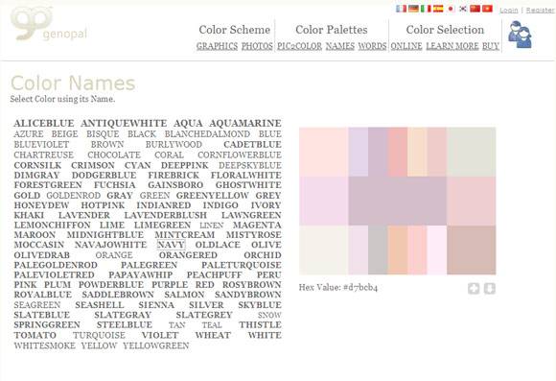Choose the NAVY color name
This screenshot has width=556, height=381.
click(x=171, y=245)
